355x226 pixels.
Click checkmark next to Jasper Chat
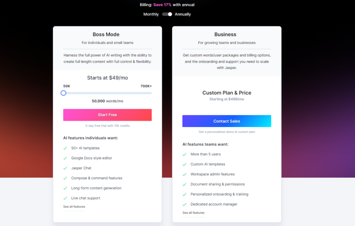[65, 168]
